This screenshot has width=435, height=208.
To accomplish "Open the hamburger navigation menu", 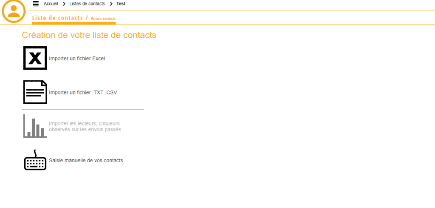I will [36, 4].
